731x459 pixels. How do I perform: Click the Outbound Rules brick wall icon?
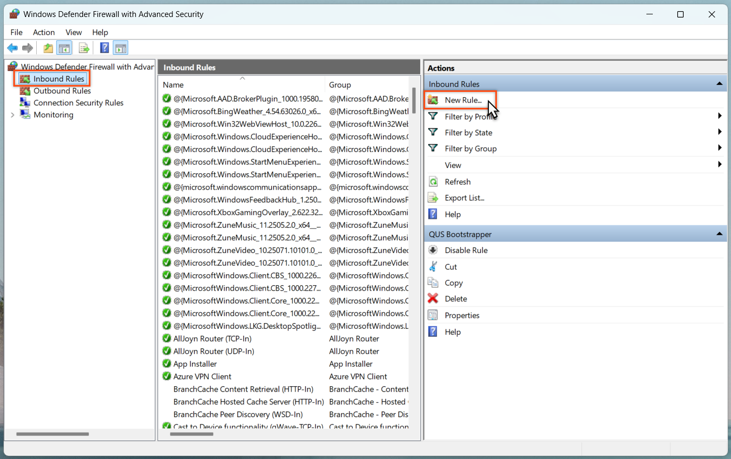pos(25,91)
